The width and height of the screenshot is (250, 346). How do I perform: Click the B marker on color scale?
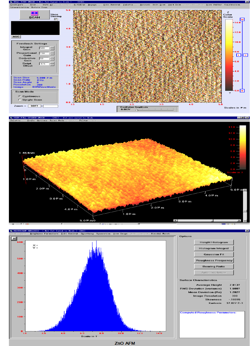[242, 90]
